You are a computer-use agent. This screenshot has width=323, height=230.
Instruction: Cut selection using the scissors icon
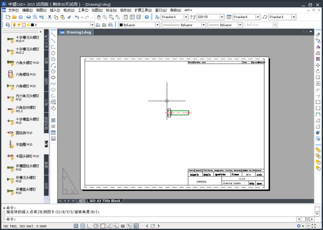pos(50,17)
